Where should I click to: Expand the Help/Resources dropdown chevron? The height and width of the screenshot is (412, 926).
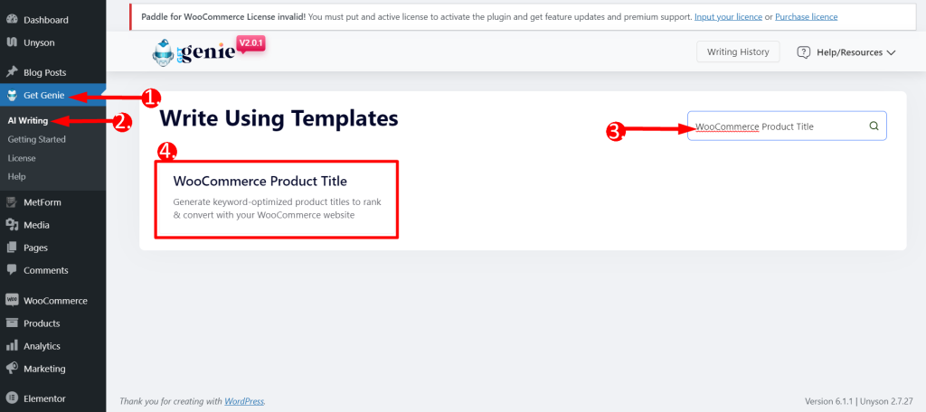(891, 52)
